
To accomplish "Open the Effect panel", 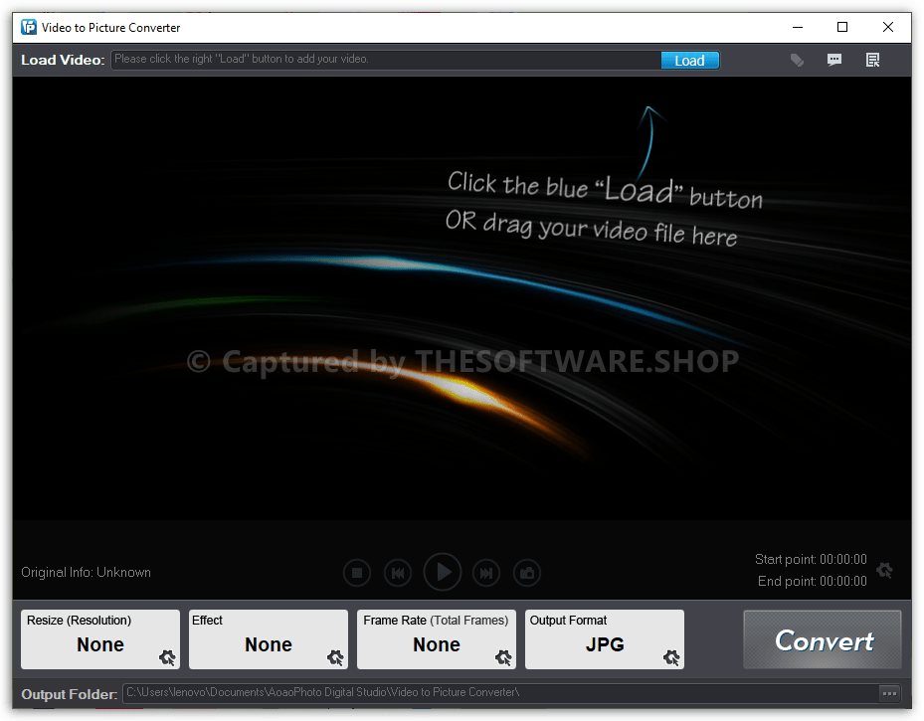I will [x=269, y=639].
